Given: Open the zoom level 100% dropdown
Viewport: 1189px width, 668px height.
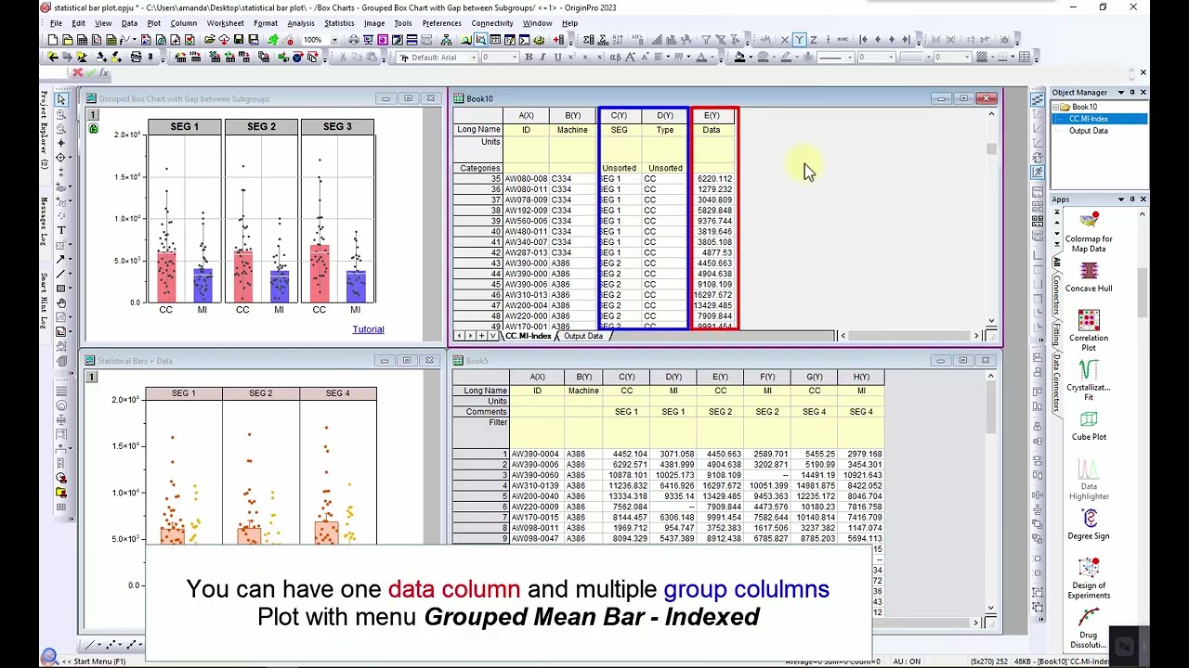Looking at the screenshot, I should click(334, 40).
